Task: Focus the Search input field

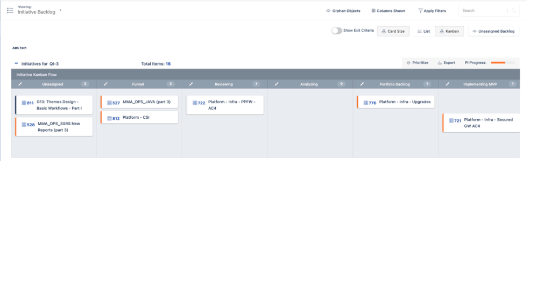Action: coord(484,11)
